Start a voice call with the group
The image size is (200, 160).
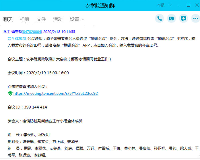coord(160,19)
